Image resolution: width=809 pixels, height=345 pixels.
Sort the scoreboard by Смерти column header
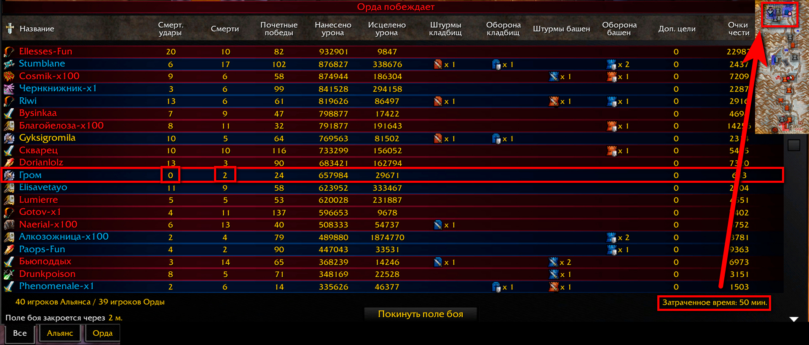225,29
